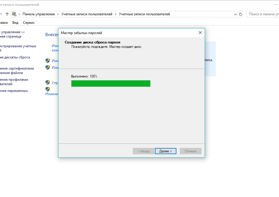Click the Выполнено: 100% status text
This screenshot has height=197, width=279.
point(84,76)
